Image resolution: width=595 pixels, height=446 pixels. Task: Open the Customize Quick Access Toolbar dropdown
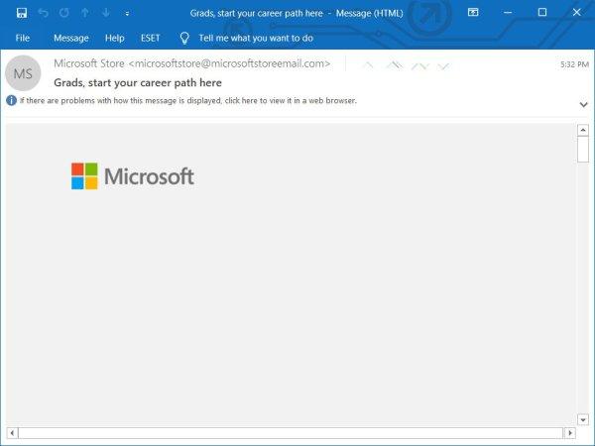[x=126, y=14]
